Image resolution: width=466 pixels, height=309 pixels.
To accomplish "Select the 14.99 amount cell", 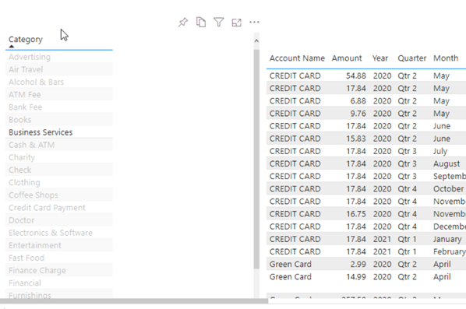I will 356,276.
